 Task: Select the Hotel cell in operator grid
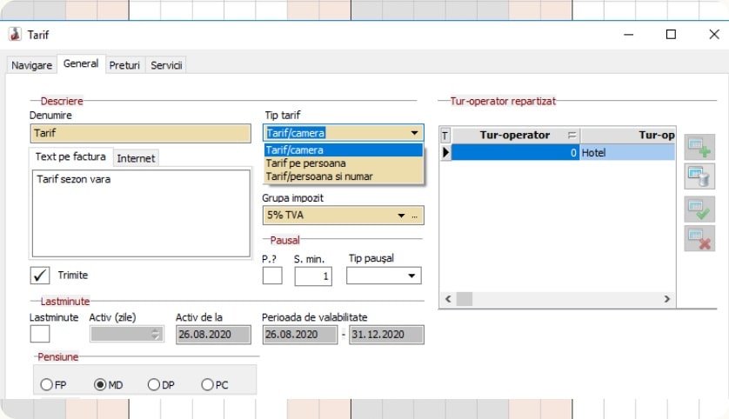point(627,152)
